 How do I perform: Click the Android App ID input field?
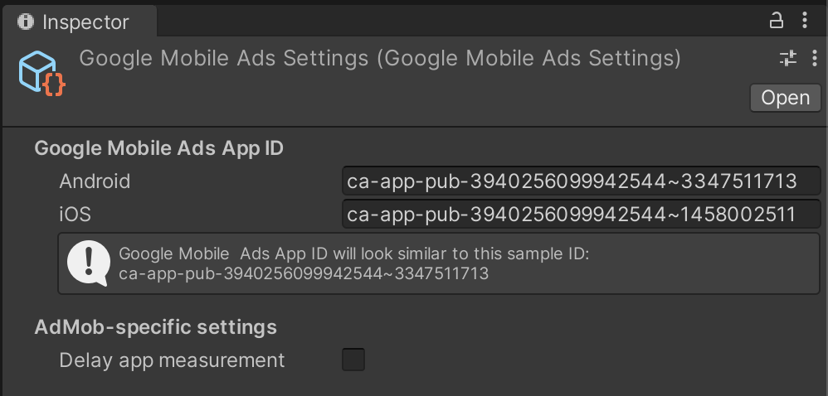(581, 181)
